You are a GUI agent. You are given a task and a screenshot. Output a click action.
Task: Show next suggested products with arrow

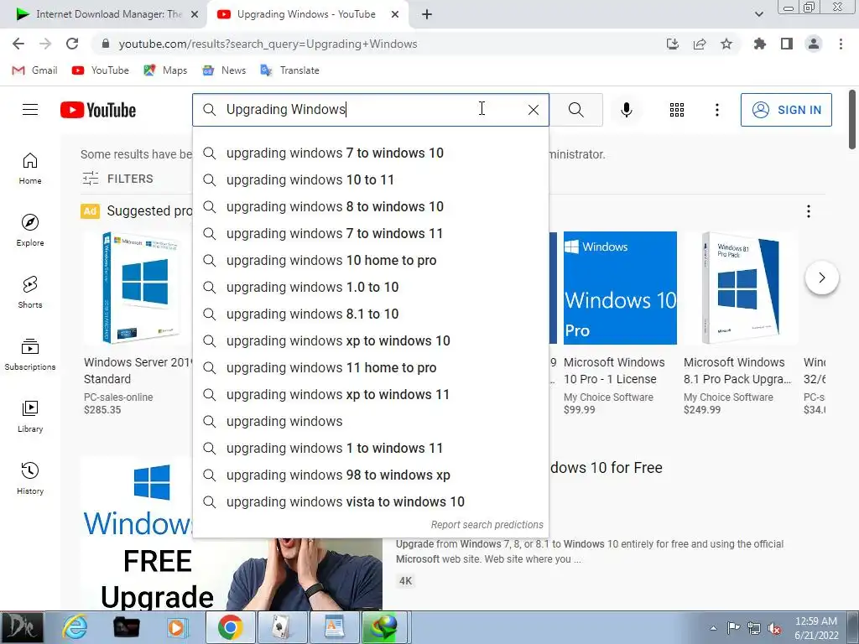(x=821, y=278)
